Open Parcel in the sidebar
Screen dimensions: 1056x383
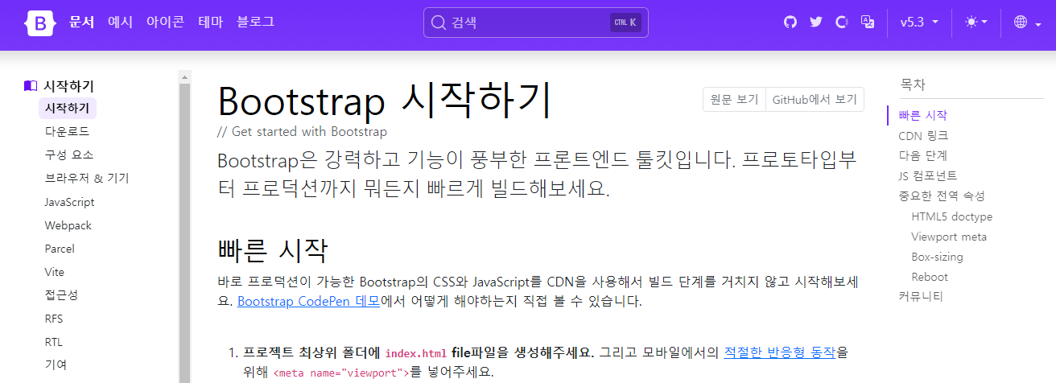coord(60,249)
